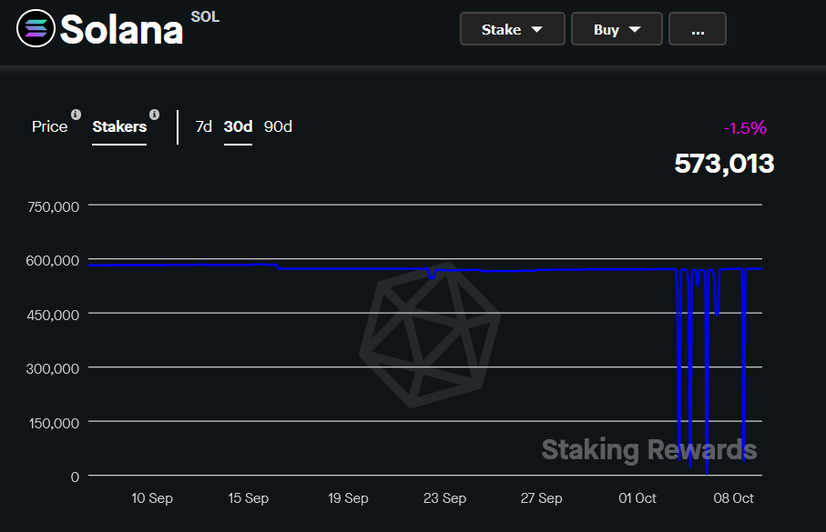Screen dimensions: 826x532
Task: Click the Buy button label
Action: click(x=607, y=29)
